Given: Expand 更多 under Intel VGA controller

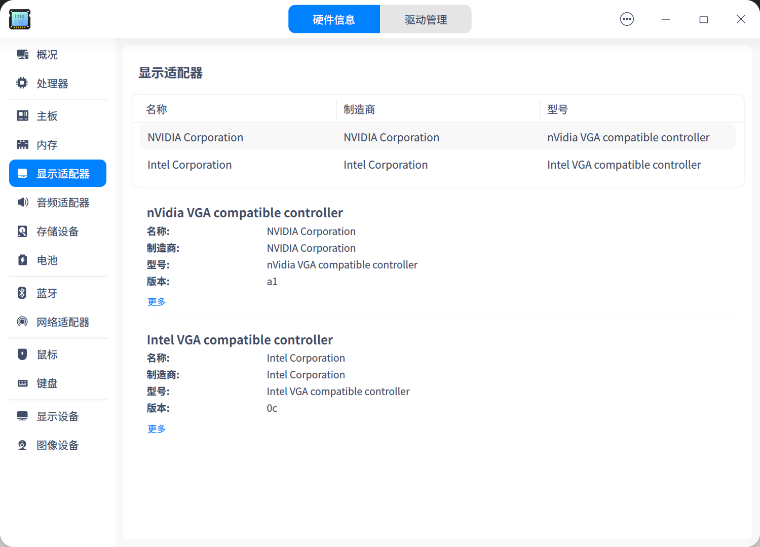Looking at the screenshot, I should tap(156, 428).
